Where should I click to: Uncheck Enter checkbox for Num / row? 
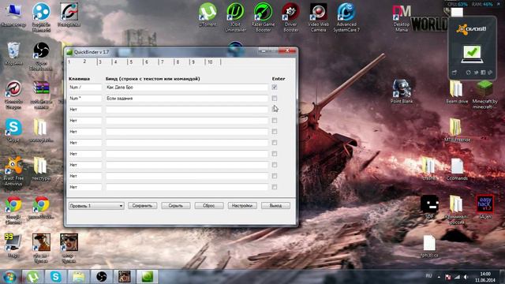275,87
